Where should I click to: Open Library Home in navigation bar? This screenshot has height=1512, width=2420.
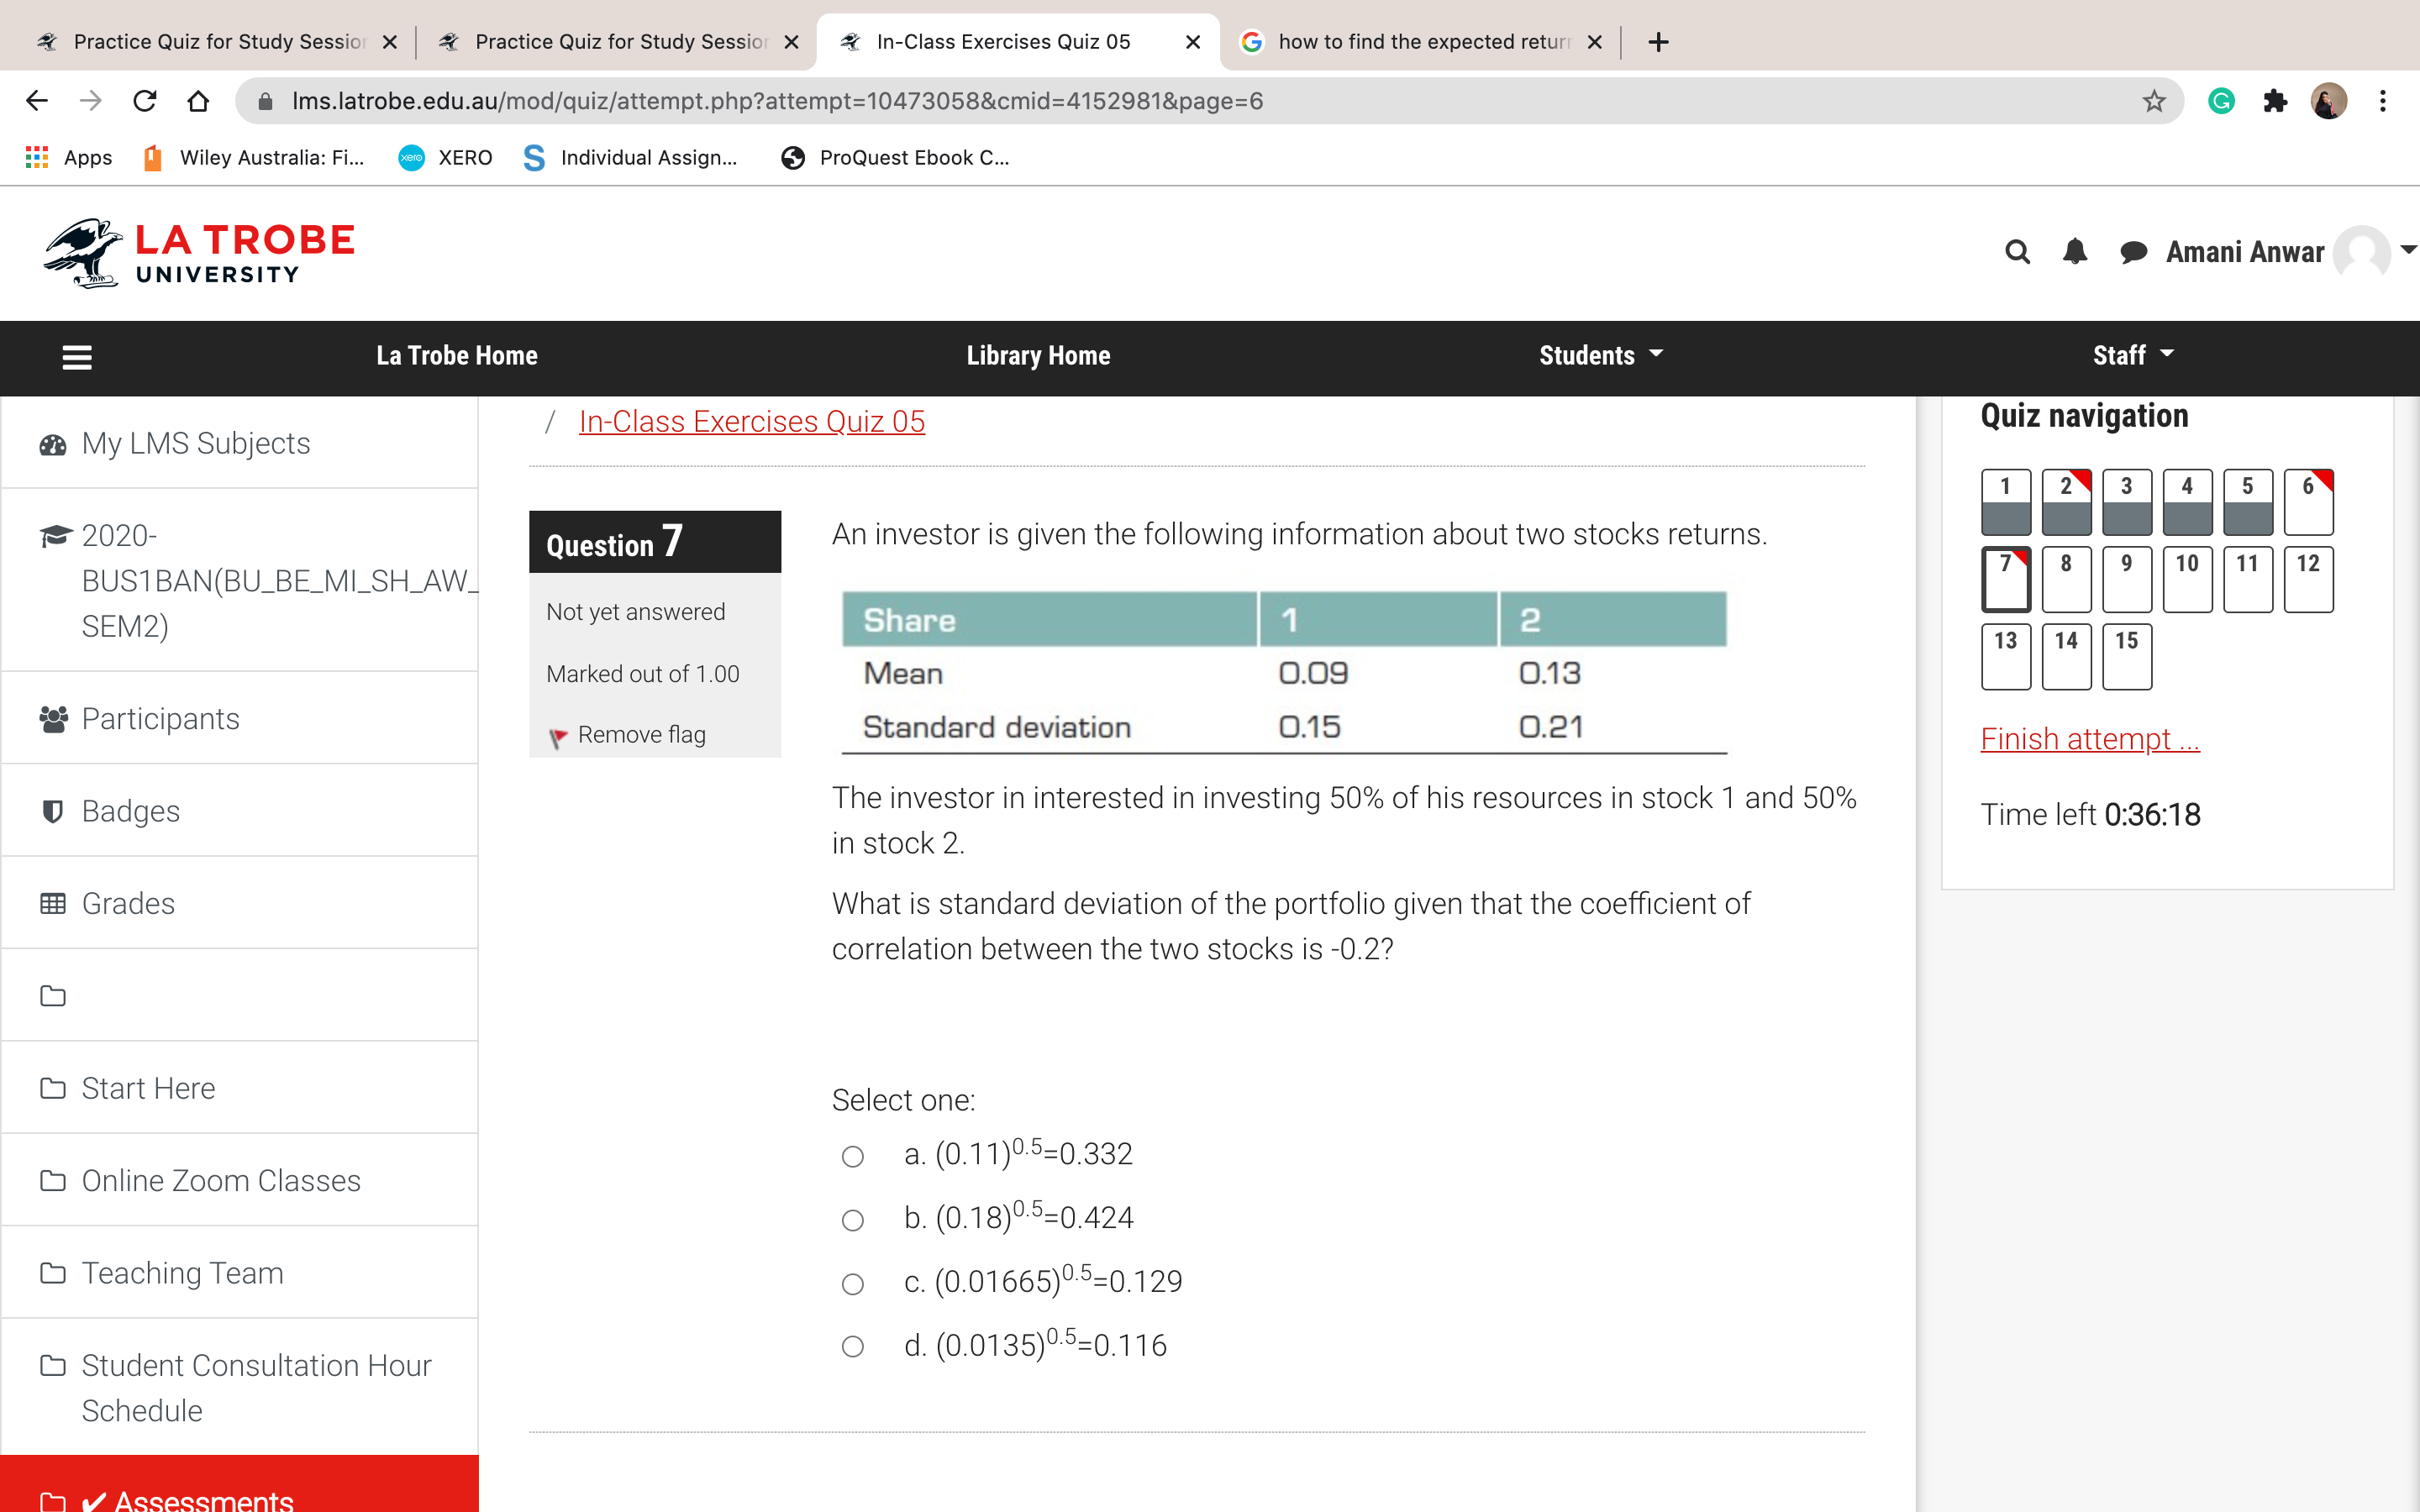pyautogui.click(x=1038, y=355)
